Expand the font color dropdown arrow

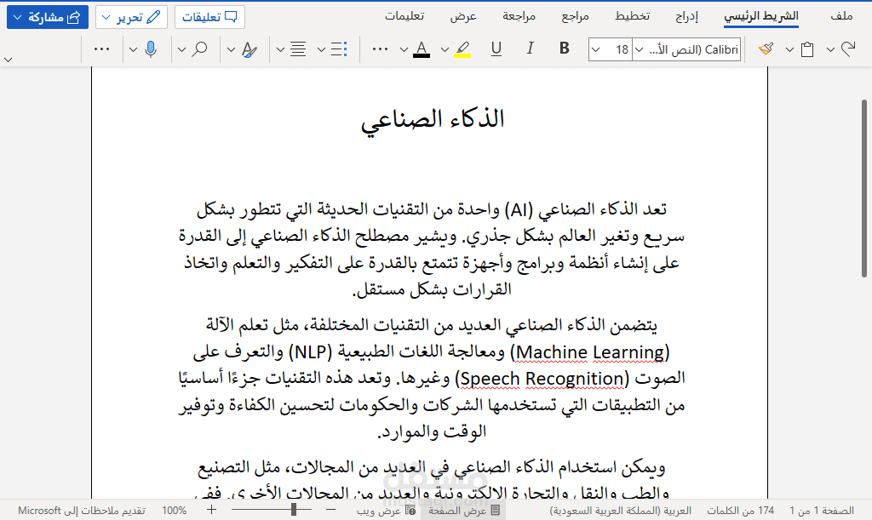(x=403, y=49)
